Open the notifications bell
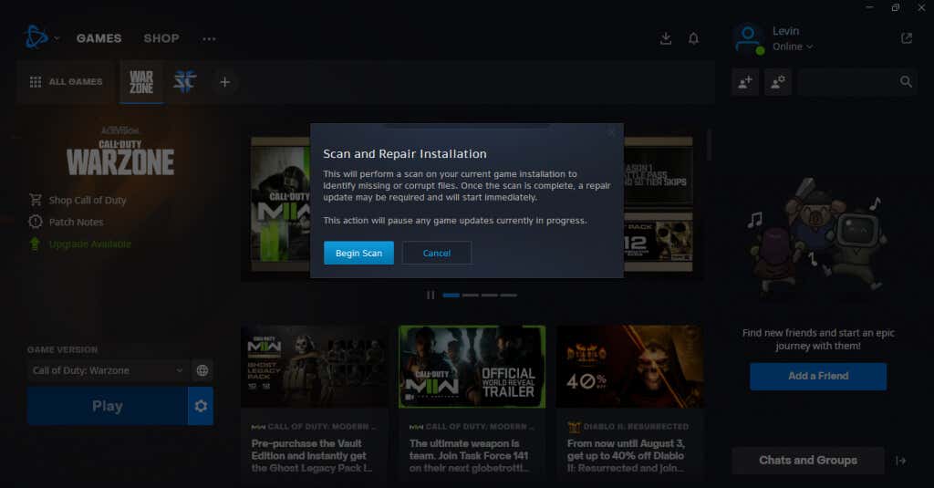 pos(693,38)
